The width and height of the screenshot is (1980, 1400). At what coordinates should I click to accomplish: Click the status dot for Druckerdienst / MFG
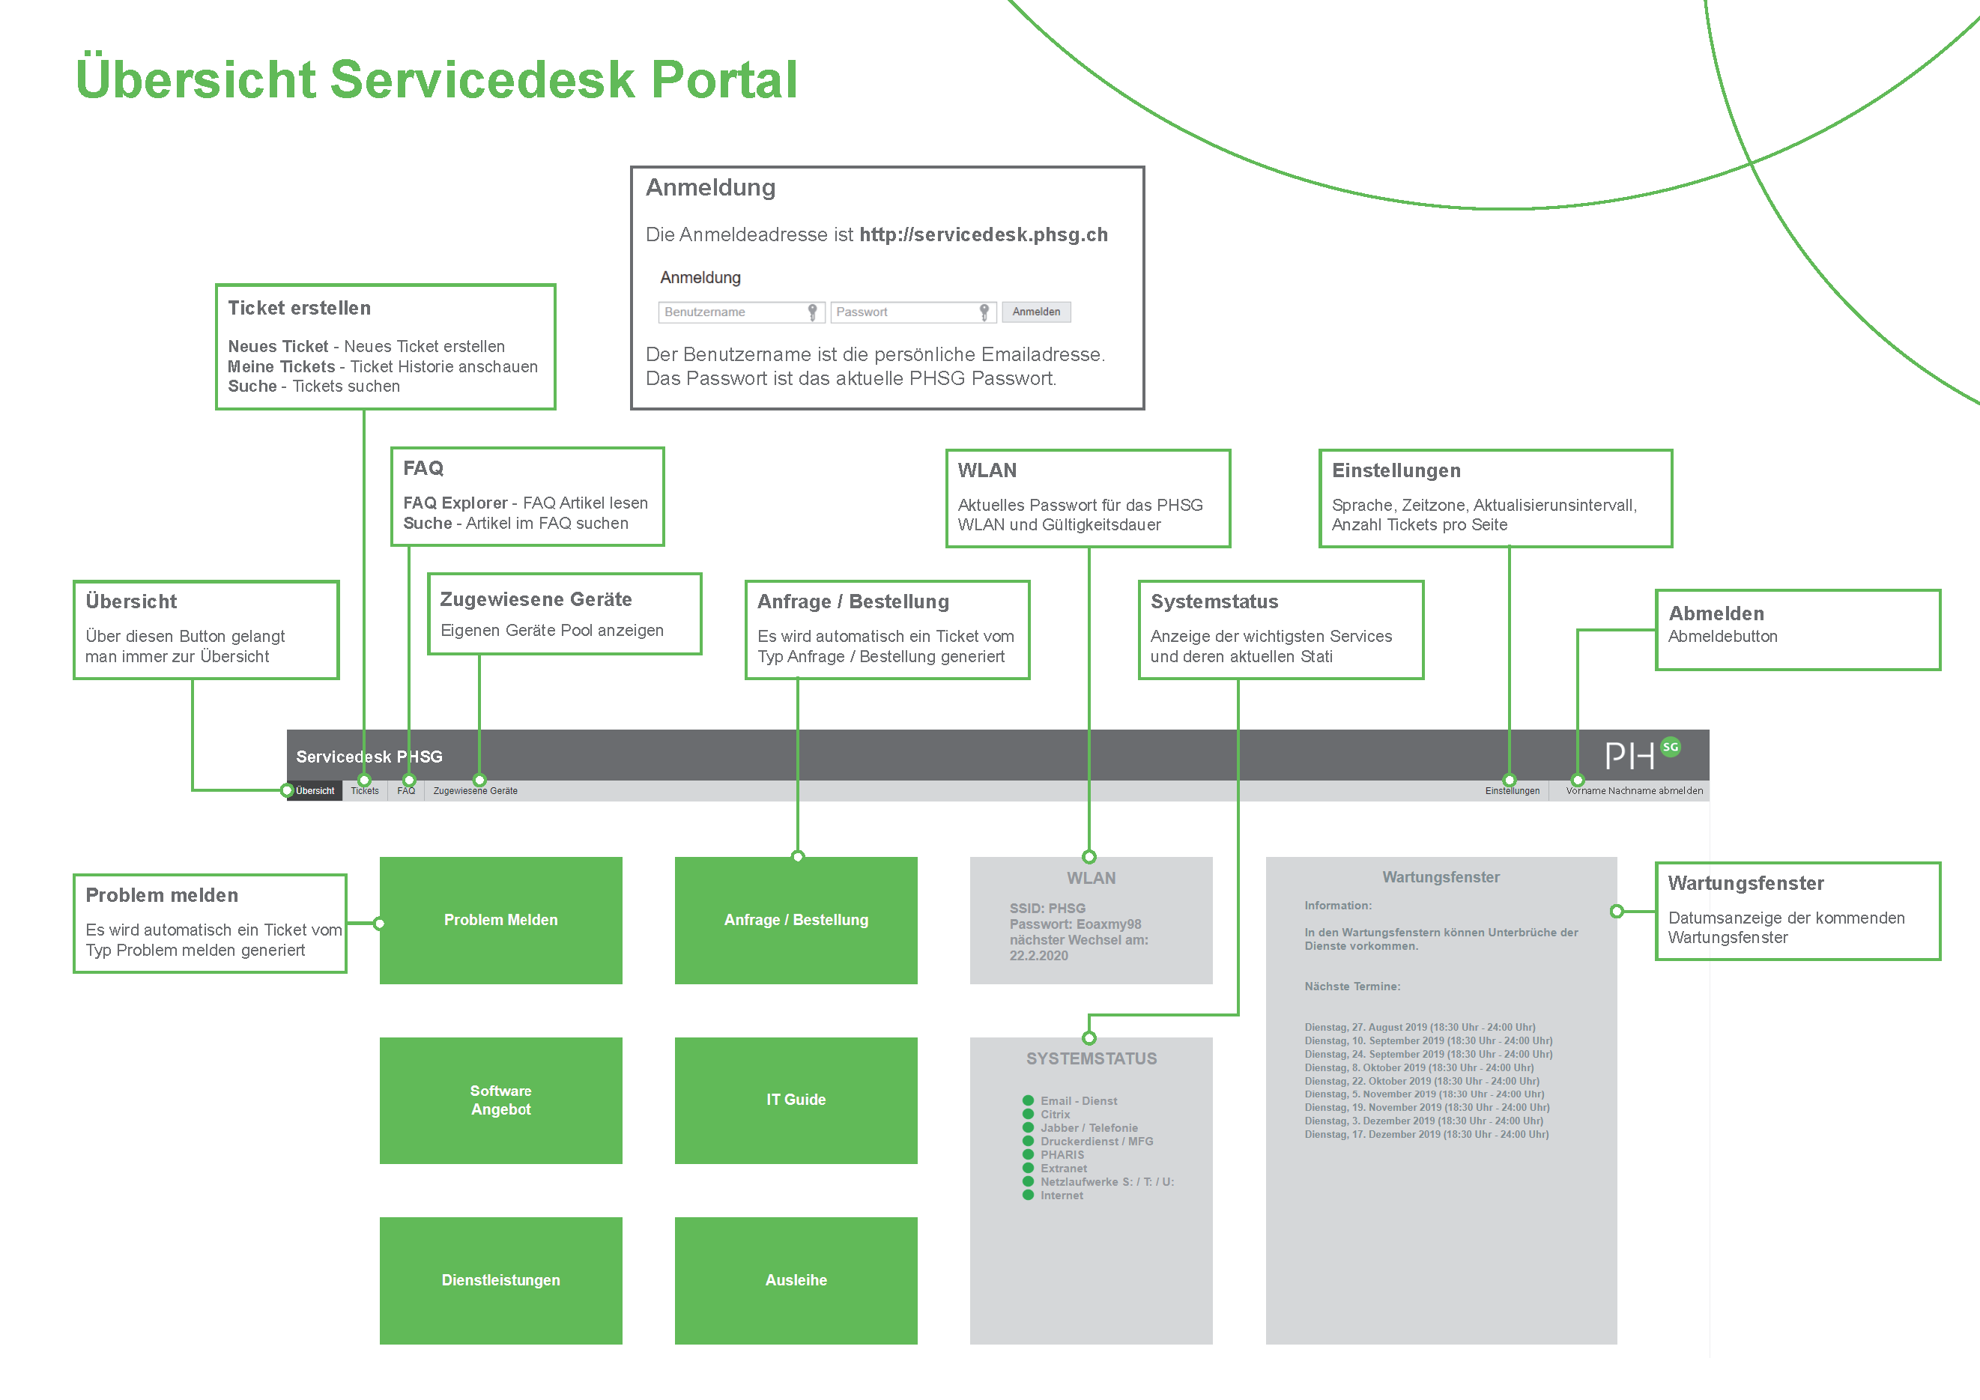coord(1028,1142)
